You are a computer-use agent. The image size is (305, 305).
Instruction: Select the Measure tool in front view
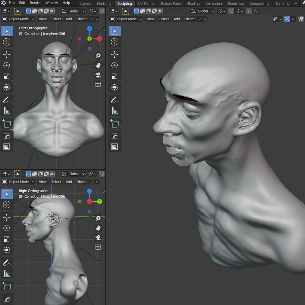click(7, 111)
